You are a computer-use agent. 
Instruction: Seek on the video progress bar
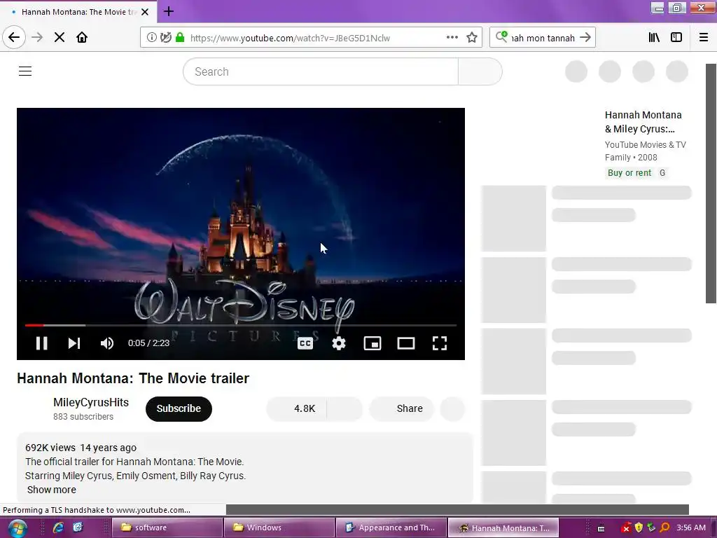coord(241,325)
